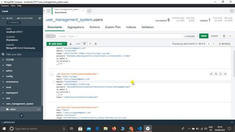This screenshot has height=132, width=235.
Task: Switch to list view
Action: click(84, 44)
